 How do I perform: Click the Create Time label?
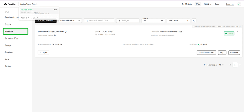tap(229, 26)
